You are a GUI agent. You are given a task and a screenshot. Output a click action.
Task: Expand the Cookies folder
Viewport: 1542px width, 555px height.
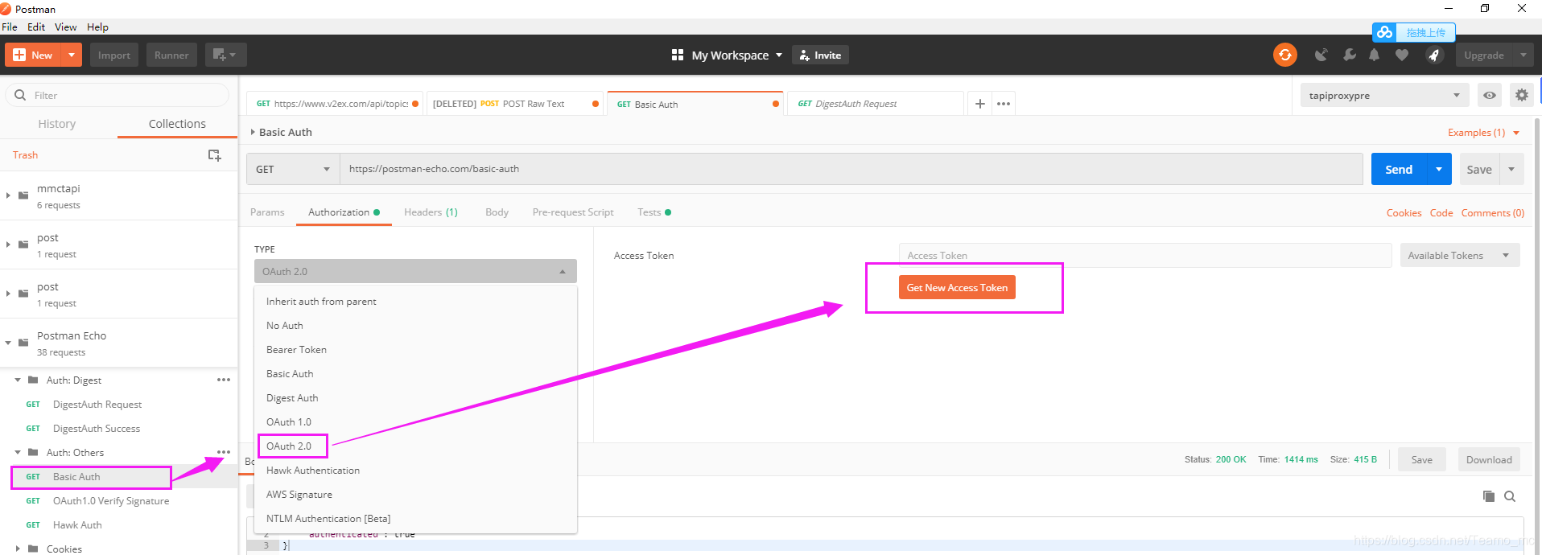(x=18, y=549)
